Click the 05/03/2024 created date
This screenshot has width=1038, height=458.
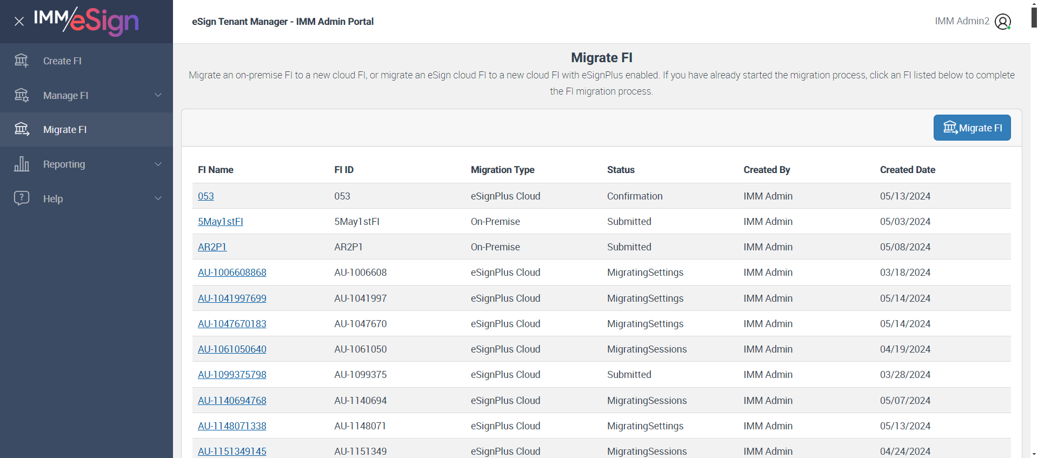point(906,222)
